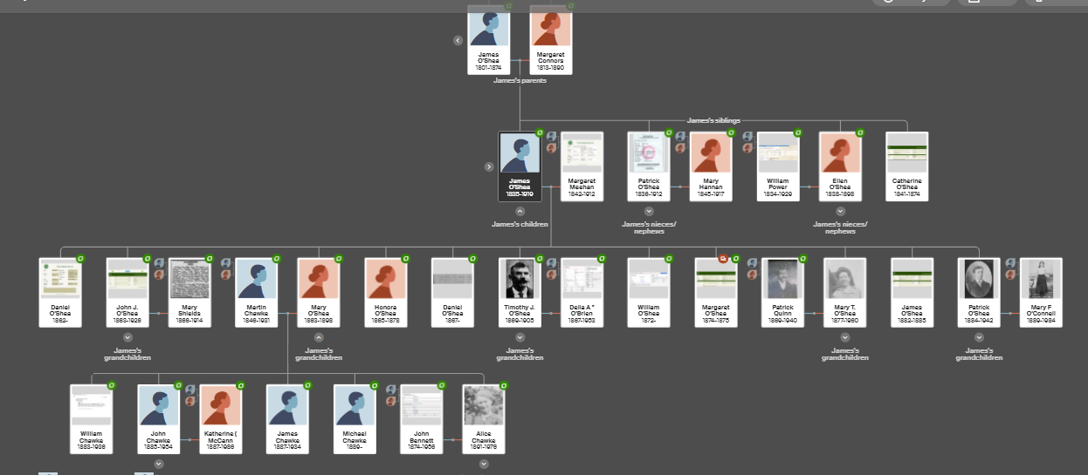
Task: Click left arrow beside James O'Shea 1801-1874
Action: point(458,40)
